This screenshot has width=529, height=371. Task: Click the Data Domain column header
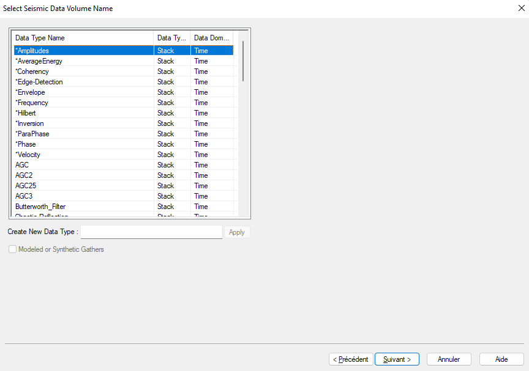point(211,38)
